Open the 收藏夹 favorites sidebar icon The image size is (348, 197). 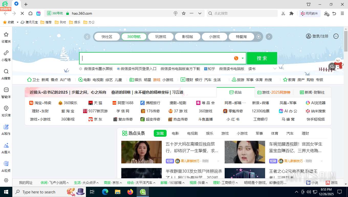6,37
